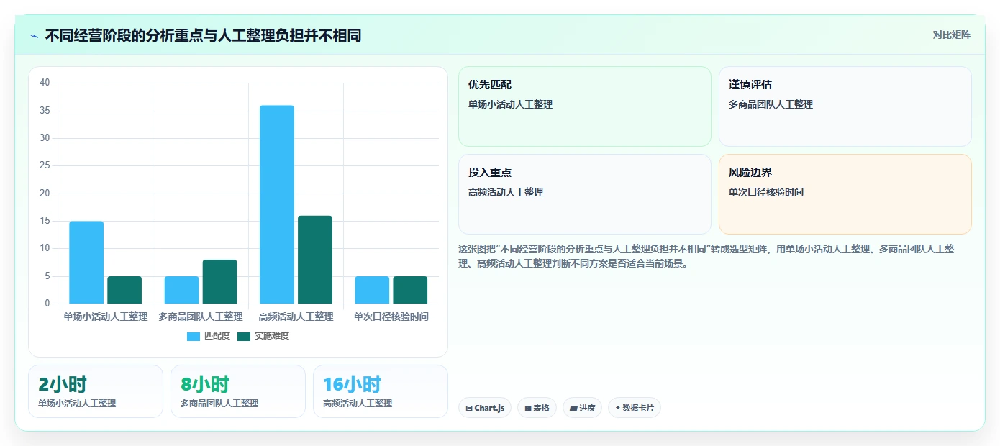The height and width of the screenshot is (446, 1000).
Task: Click the x-axis label 多商品团队人工整理
Action: coord(201,317)
